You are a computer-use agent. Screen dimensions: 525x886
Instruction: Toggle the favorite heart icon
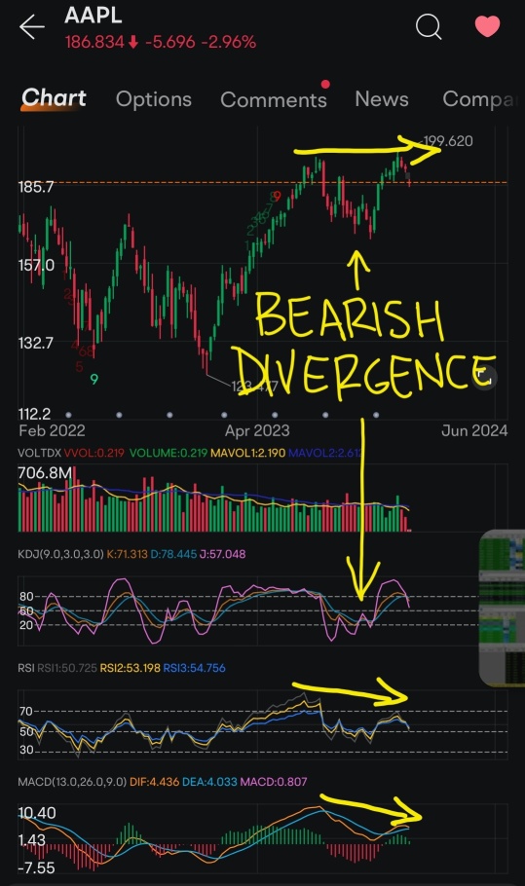[487, 26]
